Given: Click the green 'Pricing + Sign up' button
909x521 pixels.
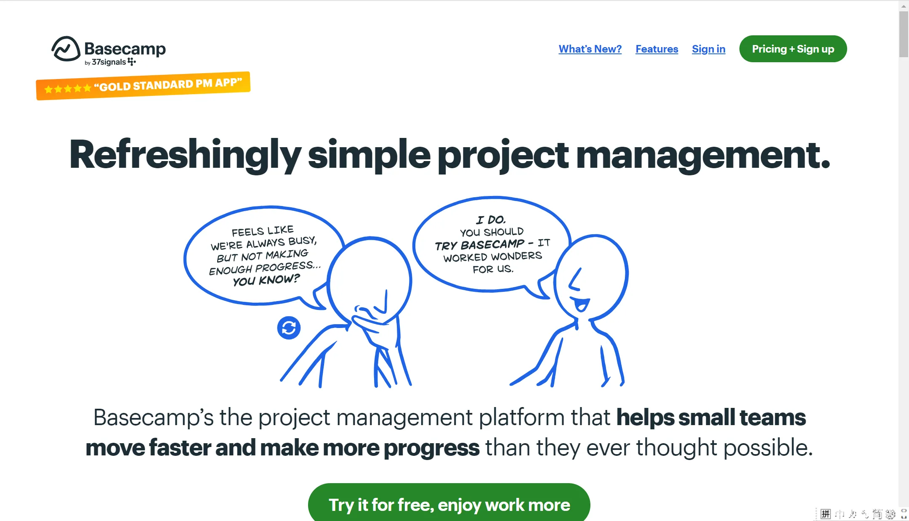Looking at the screenshot, I should coord(793,49).
